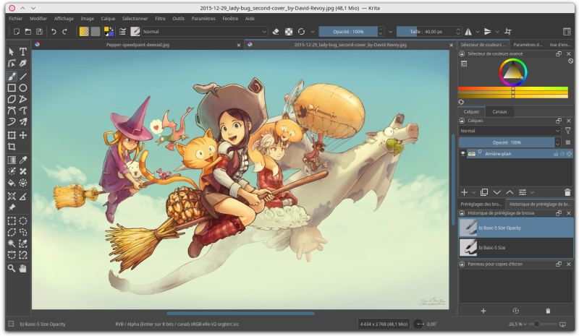Toggle eraser mode
The image size is (579, 336).
click(276, 32)
